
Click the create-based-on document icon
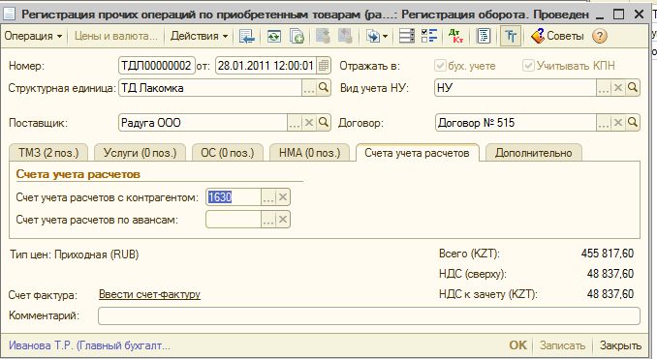[x=372, y=36]
